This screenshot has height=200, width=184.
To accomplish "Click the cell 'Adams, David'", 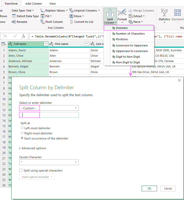I will (x=28, y=50).
